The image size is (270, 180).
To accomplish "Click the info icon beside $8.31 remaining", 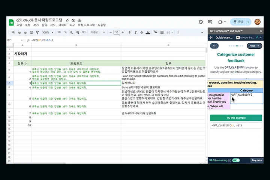I will click(x=229, y=160).
